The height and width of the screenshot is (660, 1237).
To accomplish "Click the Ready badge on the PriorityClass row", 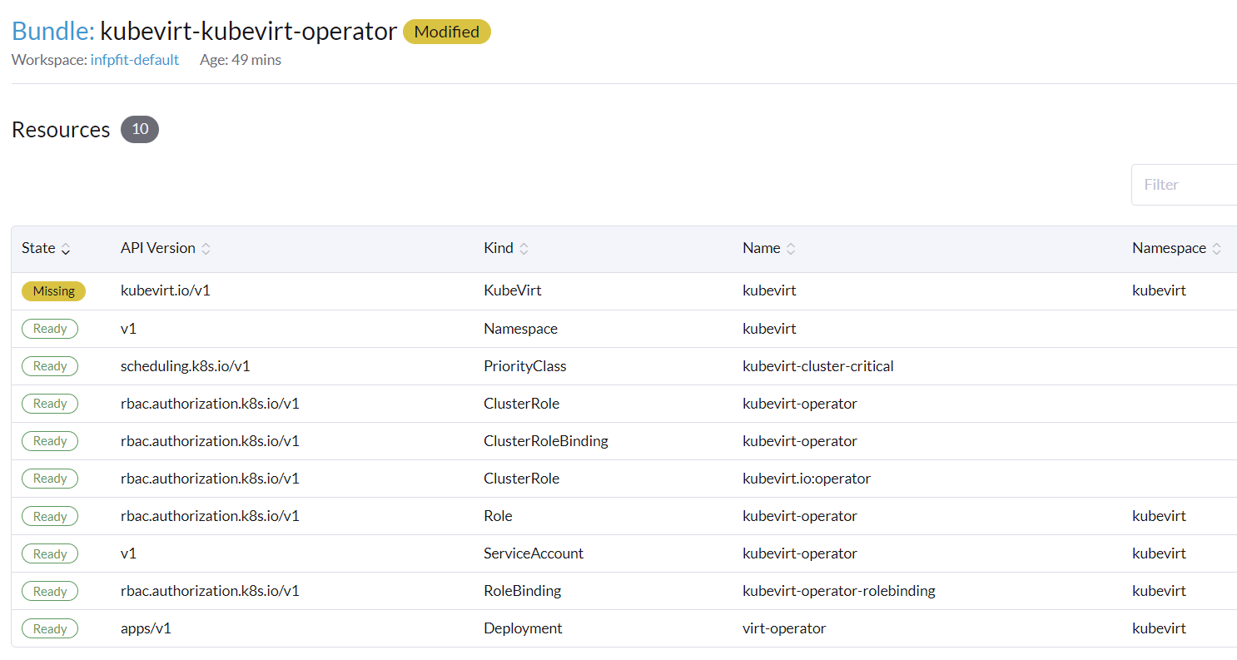I will [49, 365].
